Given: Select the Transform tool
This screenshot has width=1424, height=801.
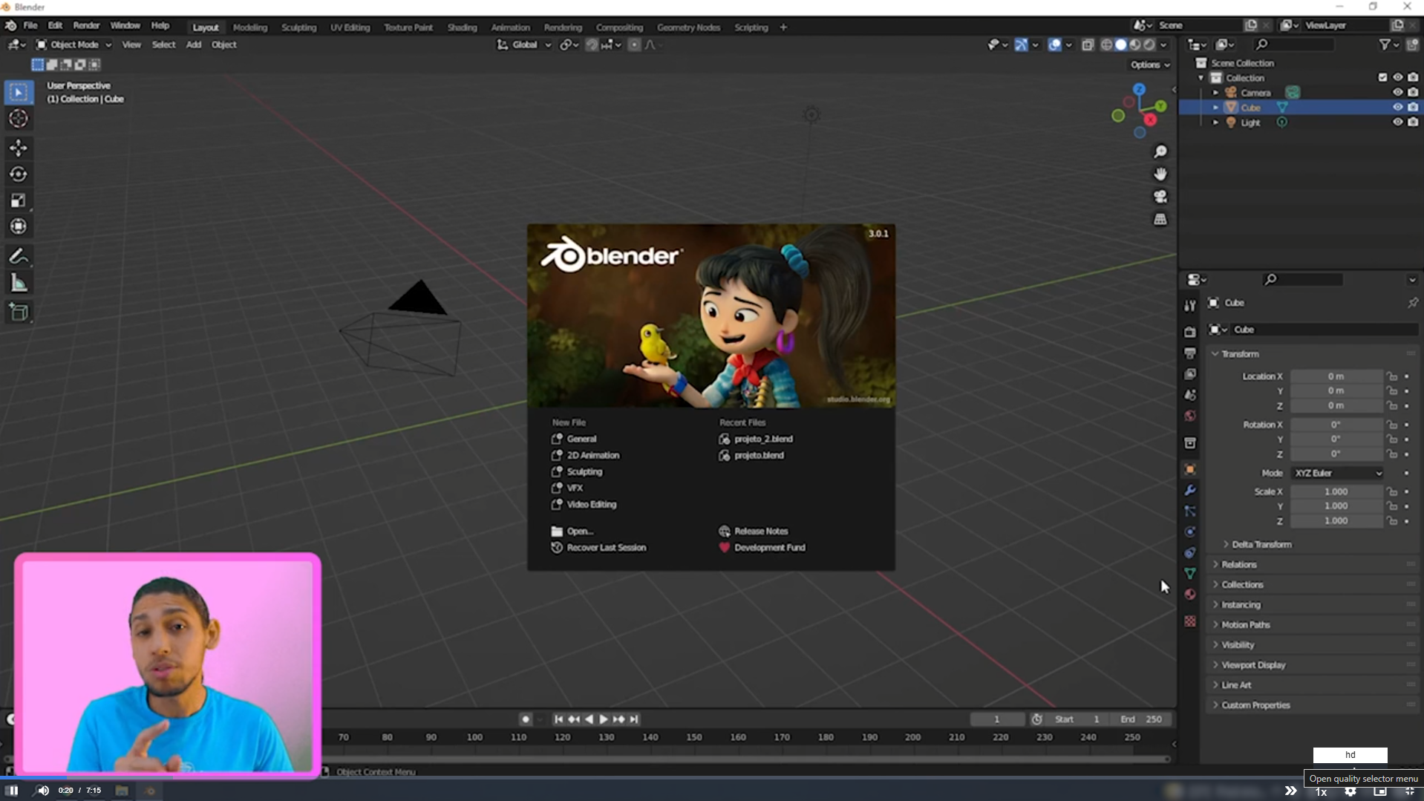Looking at the screenshot, I should pos(19,226).
